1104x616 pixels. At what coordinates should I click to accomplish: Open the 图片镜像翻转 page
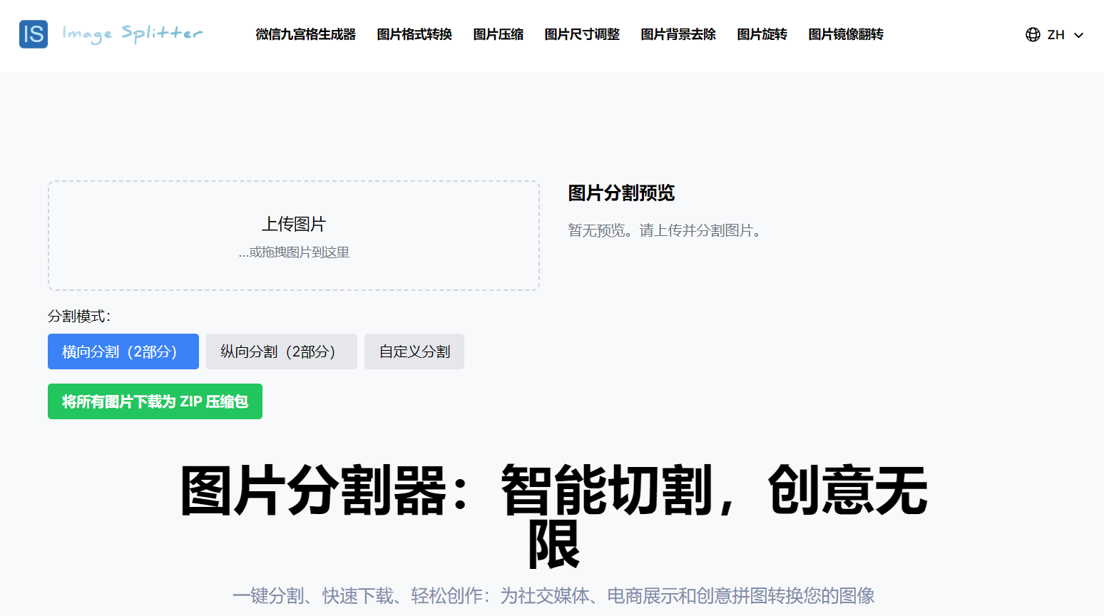coord(846,34)
